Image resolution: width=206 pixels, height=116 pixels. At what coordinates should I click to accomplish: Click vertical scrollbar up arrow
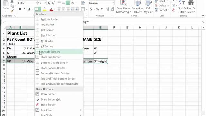point(203,28)
